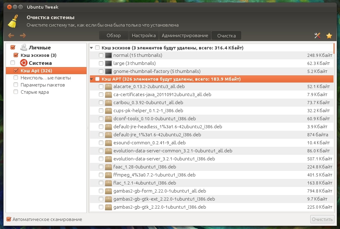Click the Очистить button
The height and width of the screenshot is (229, 340).
point(322,219)
